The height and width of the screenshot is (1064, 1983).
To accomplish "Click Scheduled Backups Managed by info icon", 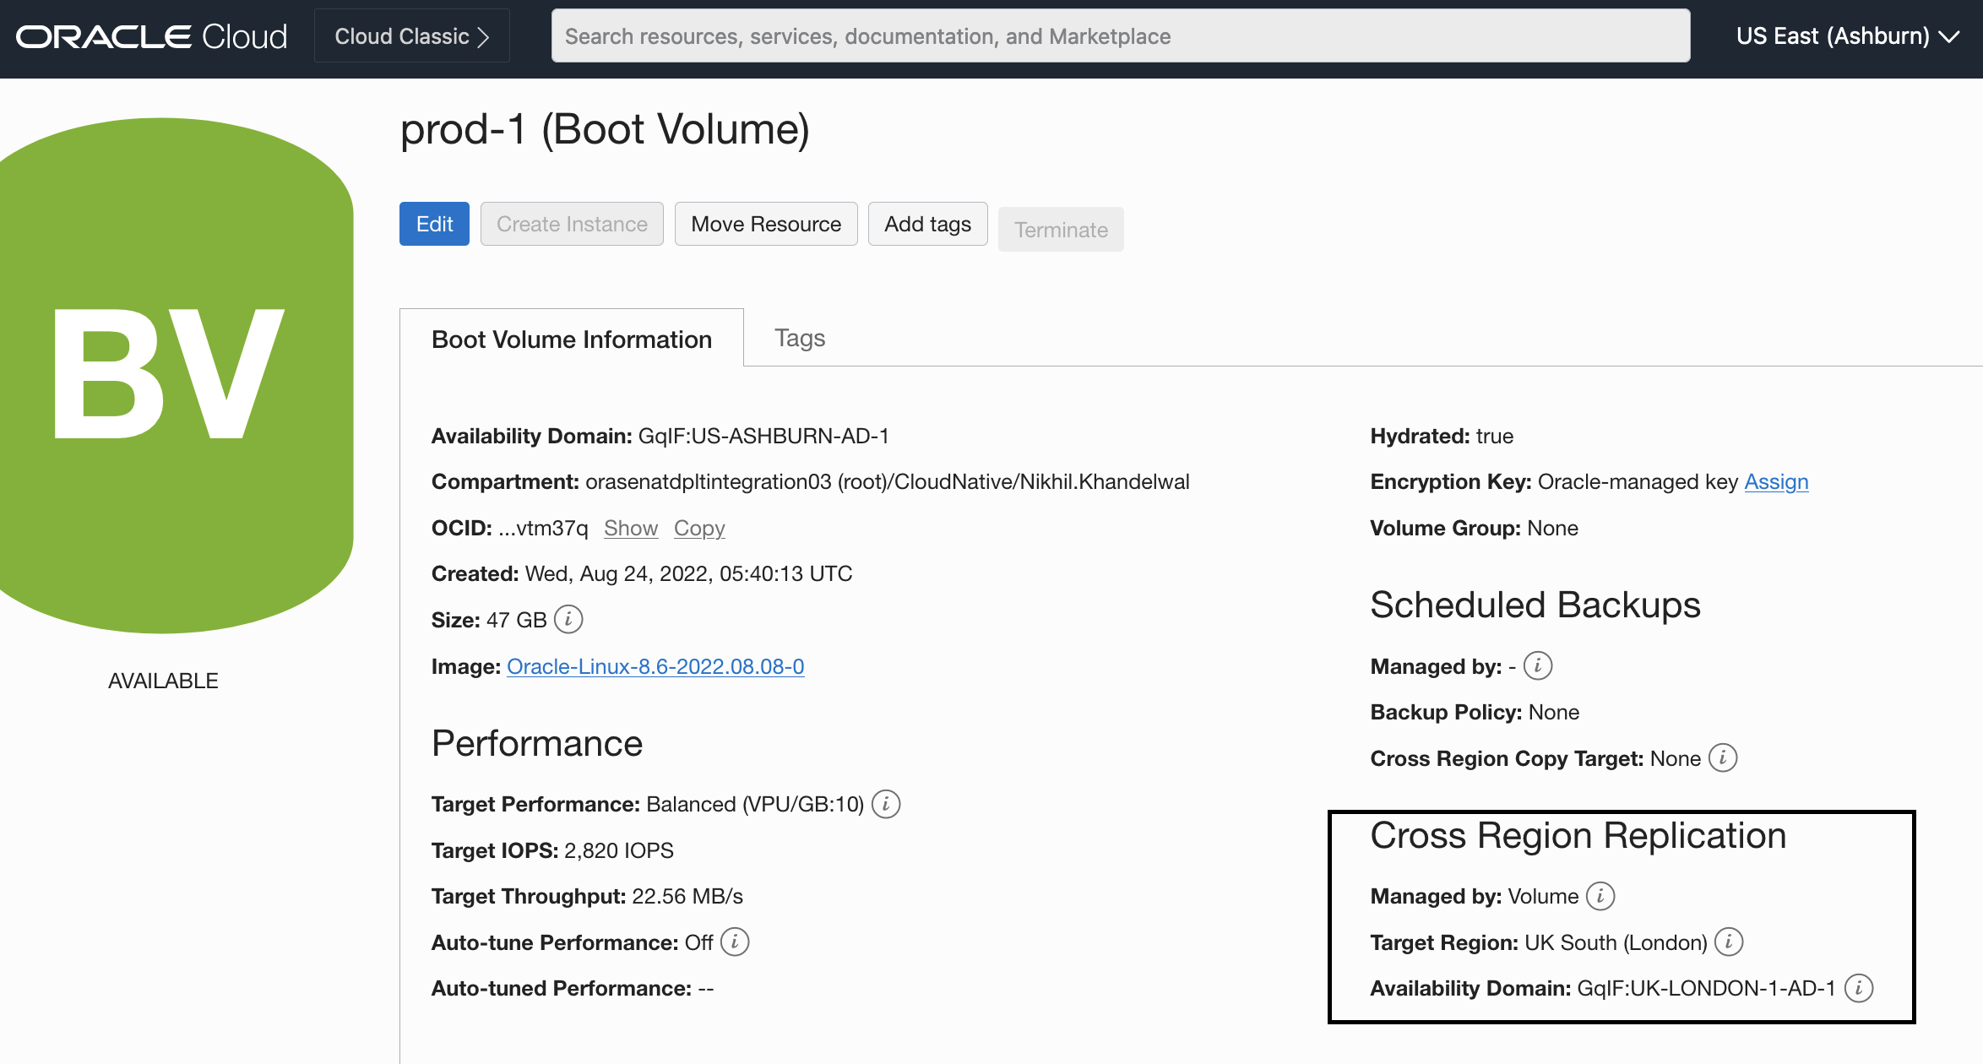I will tap(1538, 665).
